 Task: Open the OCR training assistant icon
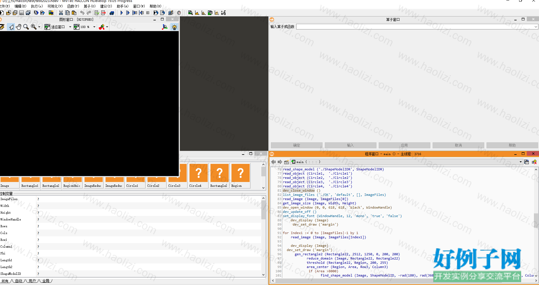pyautogui.click(x=224, y=13)
